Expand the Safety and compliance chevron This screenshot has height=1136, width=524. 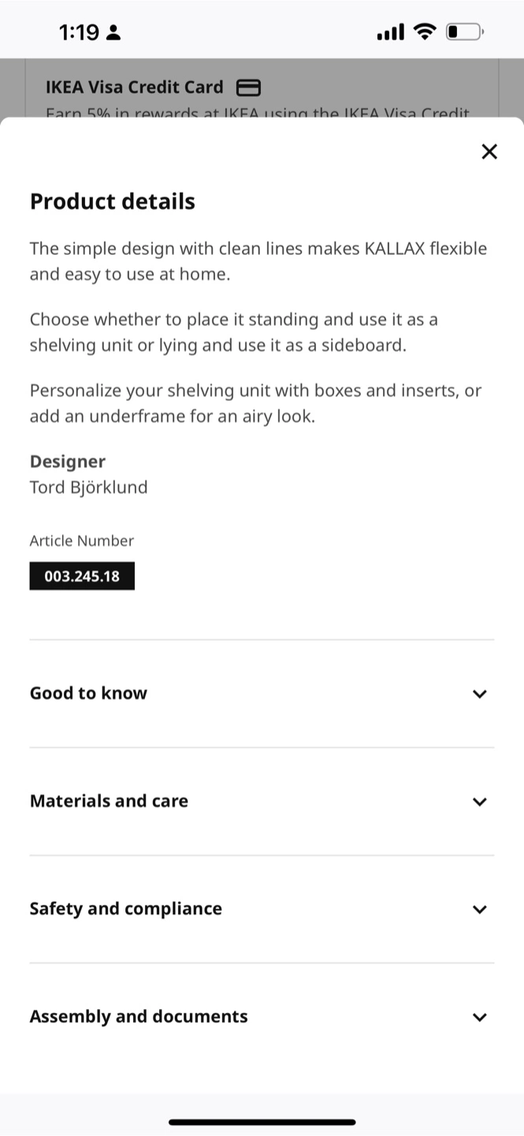click(x=479, y=909)
